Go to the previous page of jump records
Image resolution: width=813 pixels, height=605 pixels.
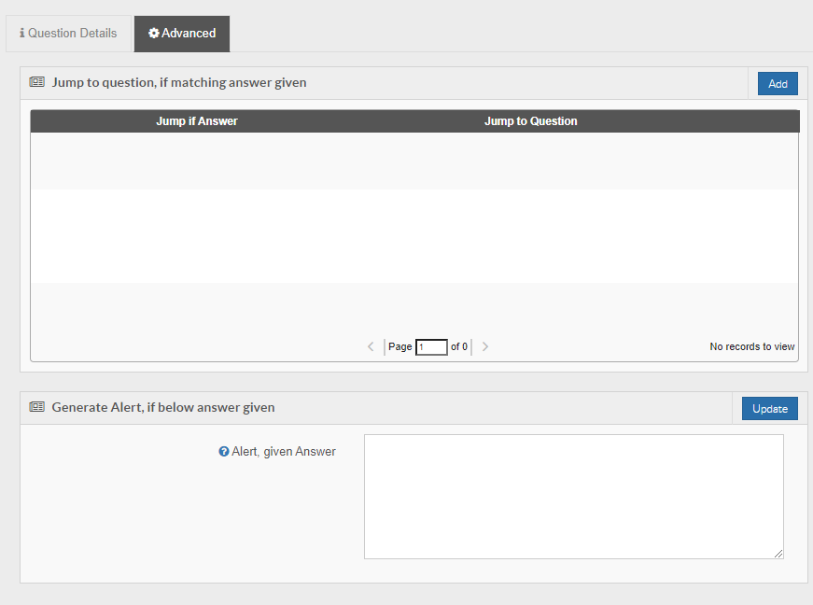coord(371,346)
